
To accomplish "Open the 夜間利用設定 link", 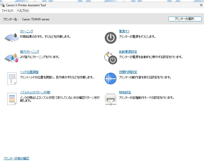I will (128, 72).
